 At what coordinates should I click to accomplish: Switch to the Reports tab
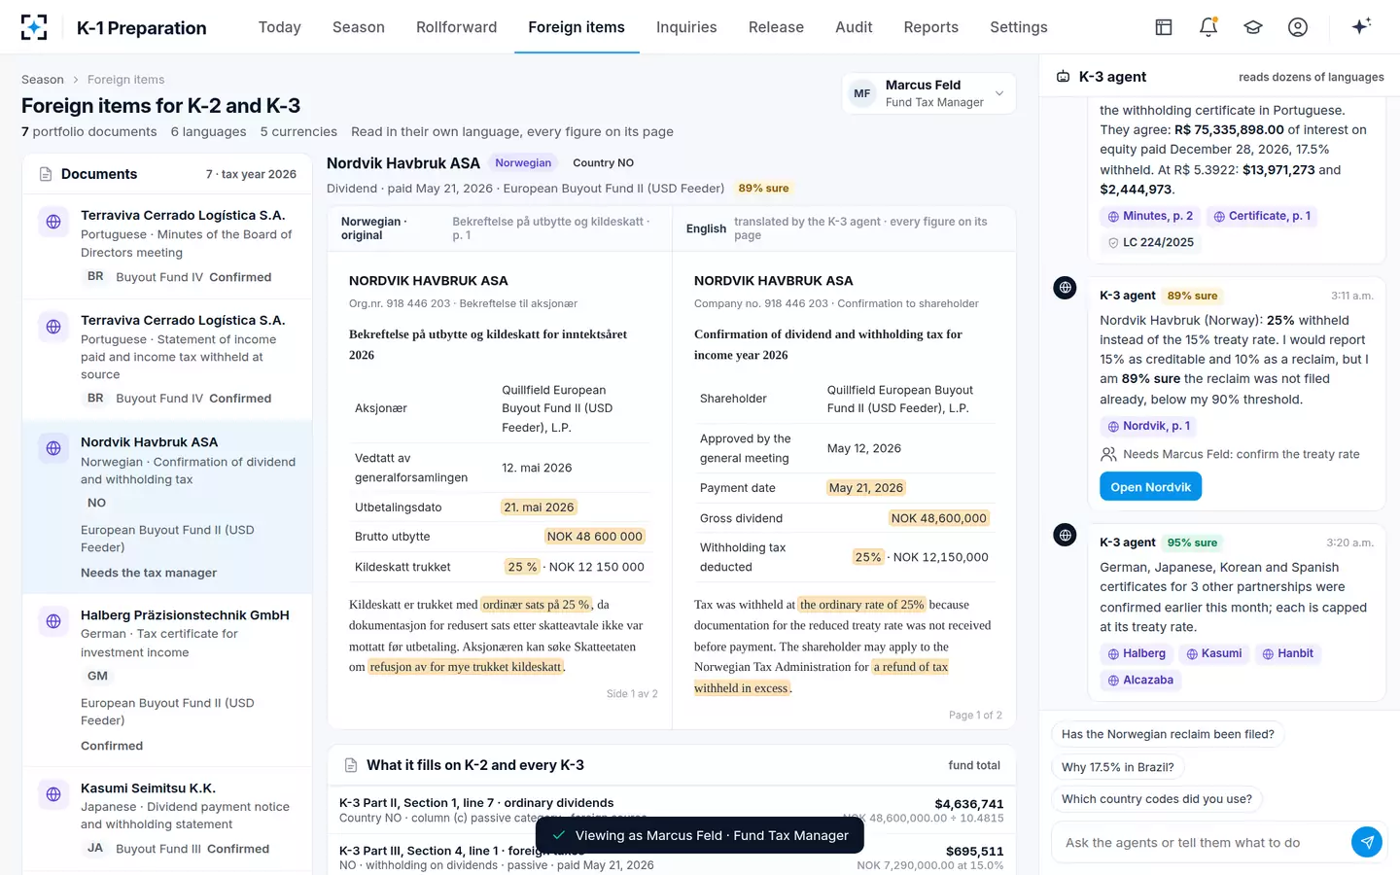(x=931, y=27)
